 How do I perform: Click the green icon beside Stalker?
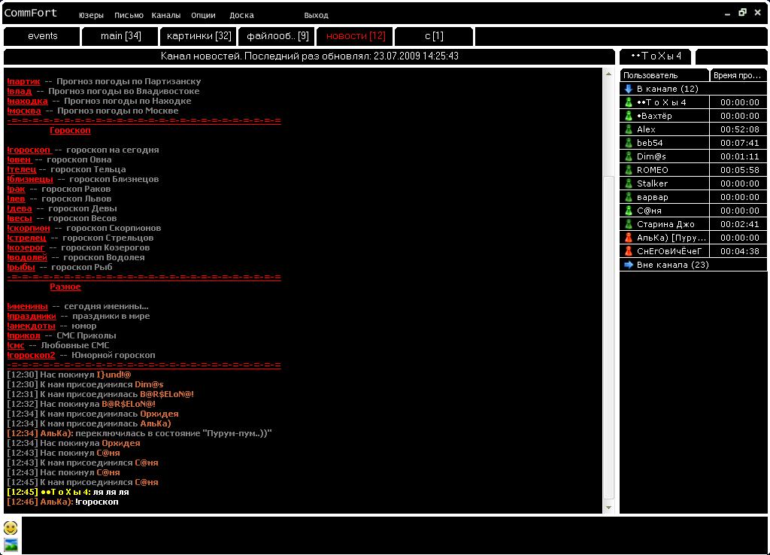point(629,183)
